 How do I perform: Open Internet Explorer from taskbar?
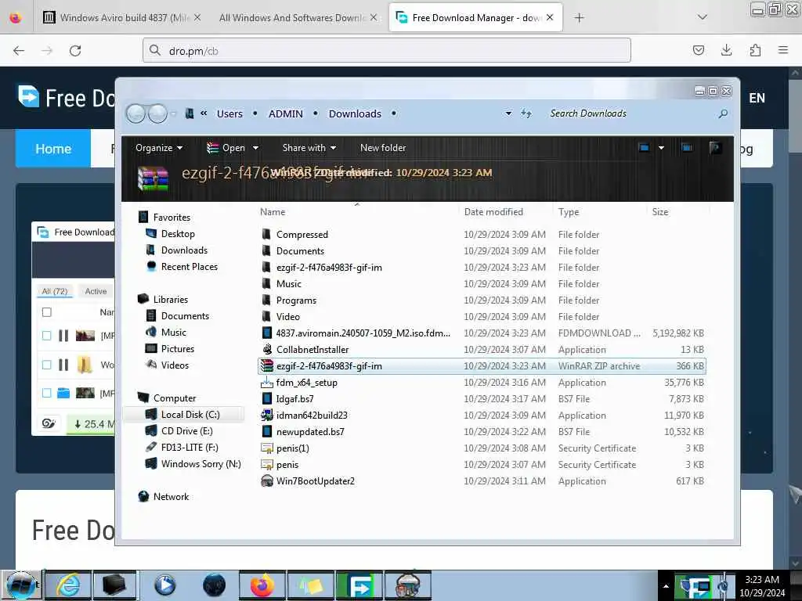click(67, 585)
